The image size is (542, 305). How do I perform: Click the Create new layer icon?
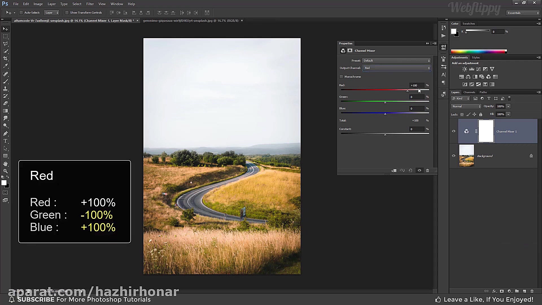[524, 291]
